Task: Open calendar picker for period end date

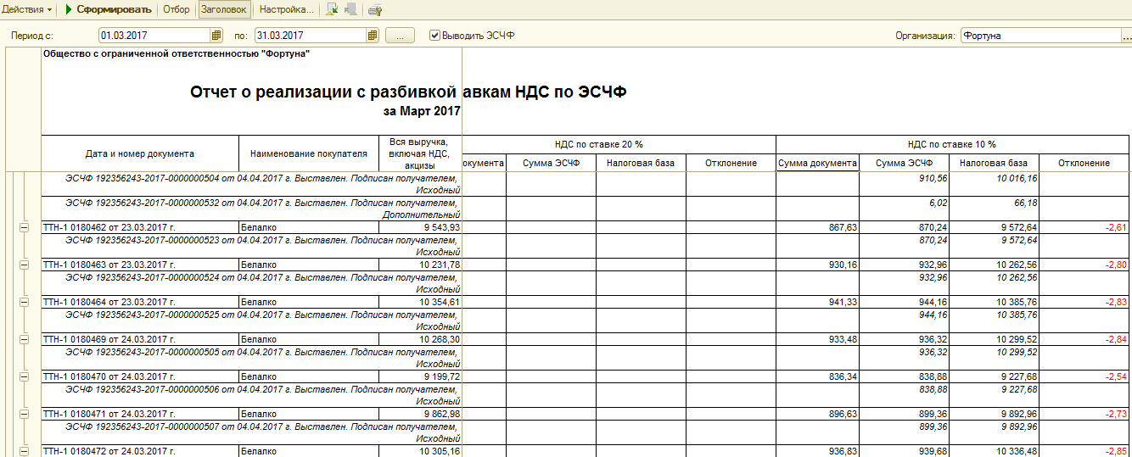Action: [373, 36]
